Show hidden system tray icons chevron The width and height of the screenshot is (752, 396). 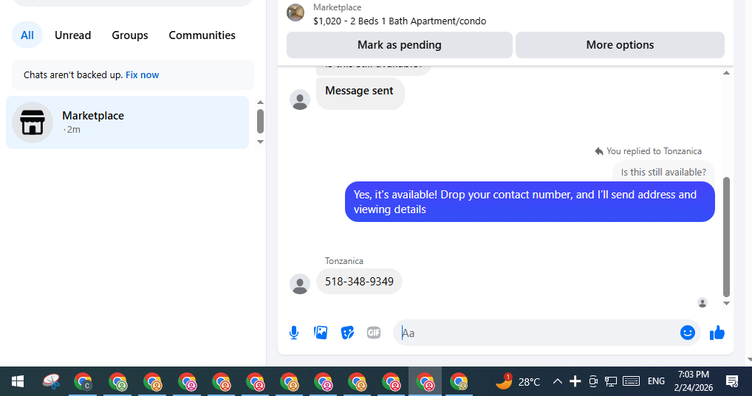click(557, 382)
